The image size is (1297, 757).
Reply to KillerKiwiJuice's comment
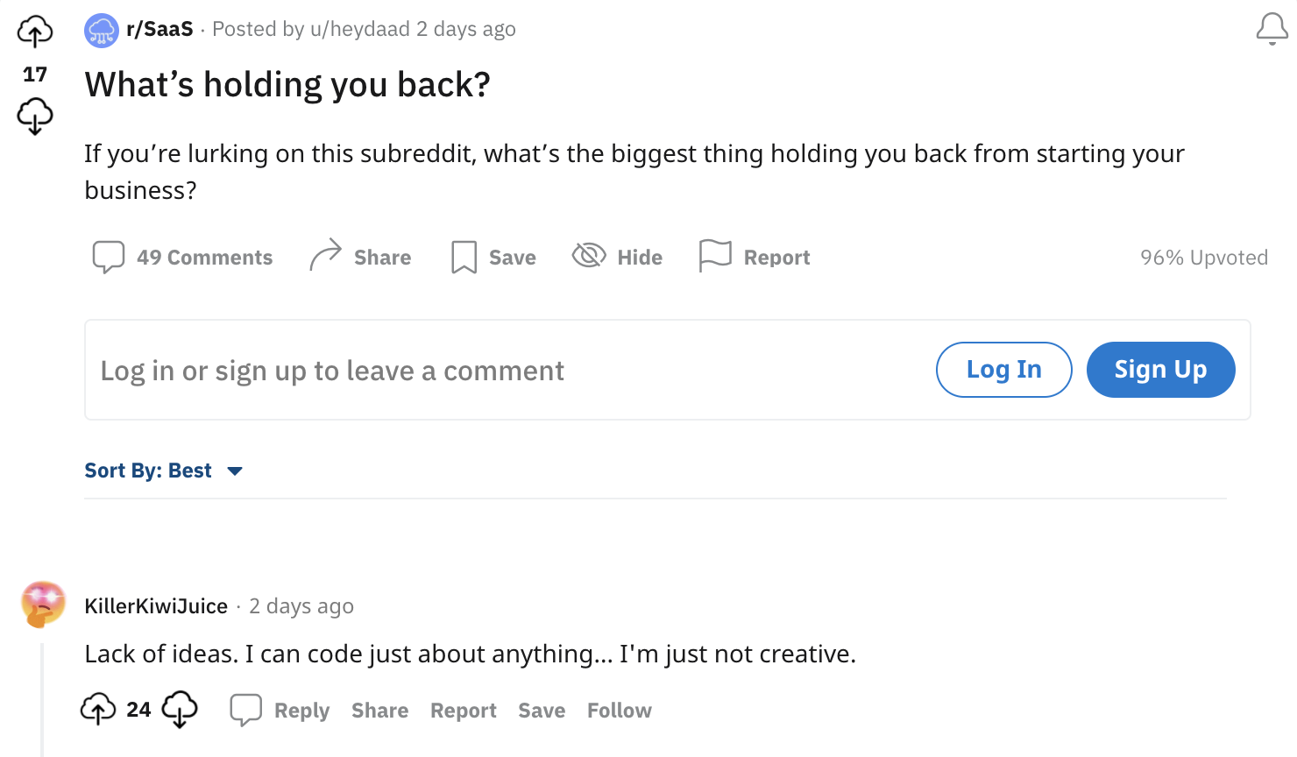tap(280, 710)
